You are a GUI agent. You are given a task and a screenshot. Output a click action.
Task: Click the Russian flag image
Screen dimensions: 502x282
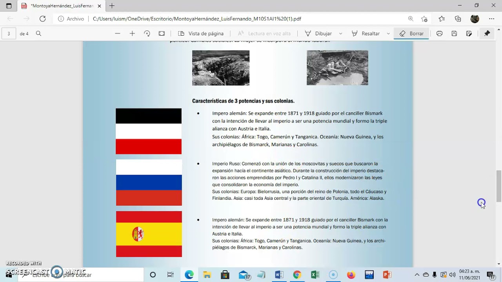pyautogui.click(x=149, y=183)
